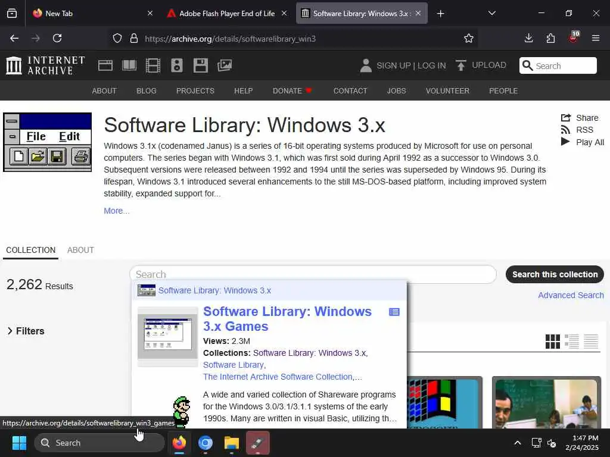The image size is (610, 457).
Task: Click the Play All triangle icon
Action: pyautogui.click(x=565, y=142)
